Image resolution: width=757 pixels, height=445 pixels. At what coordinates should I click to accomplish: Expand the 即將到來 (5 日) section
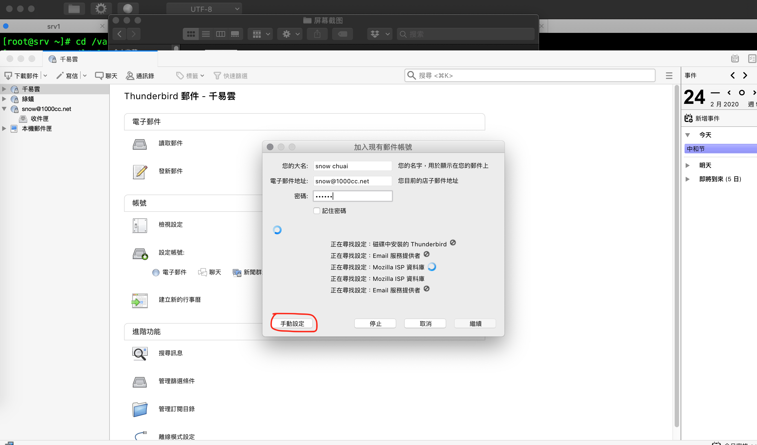tap(687, 179)
